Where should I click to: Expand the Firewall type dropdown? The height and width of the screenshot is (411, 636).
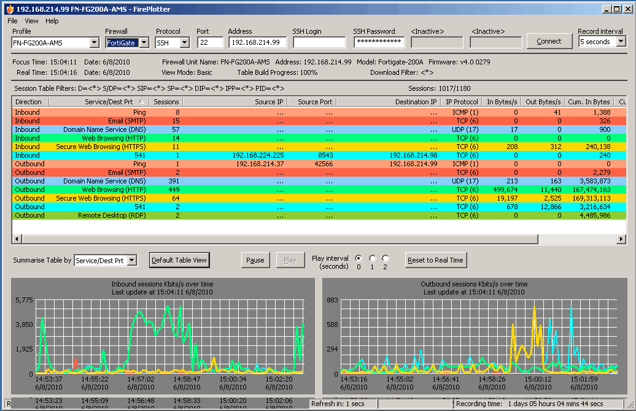(x=144, y=42)
